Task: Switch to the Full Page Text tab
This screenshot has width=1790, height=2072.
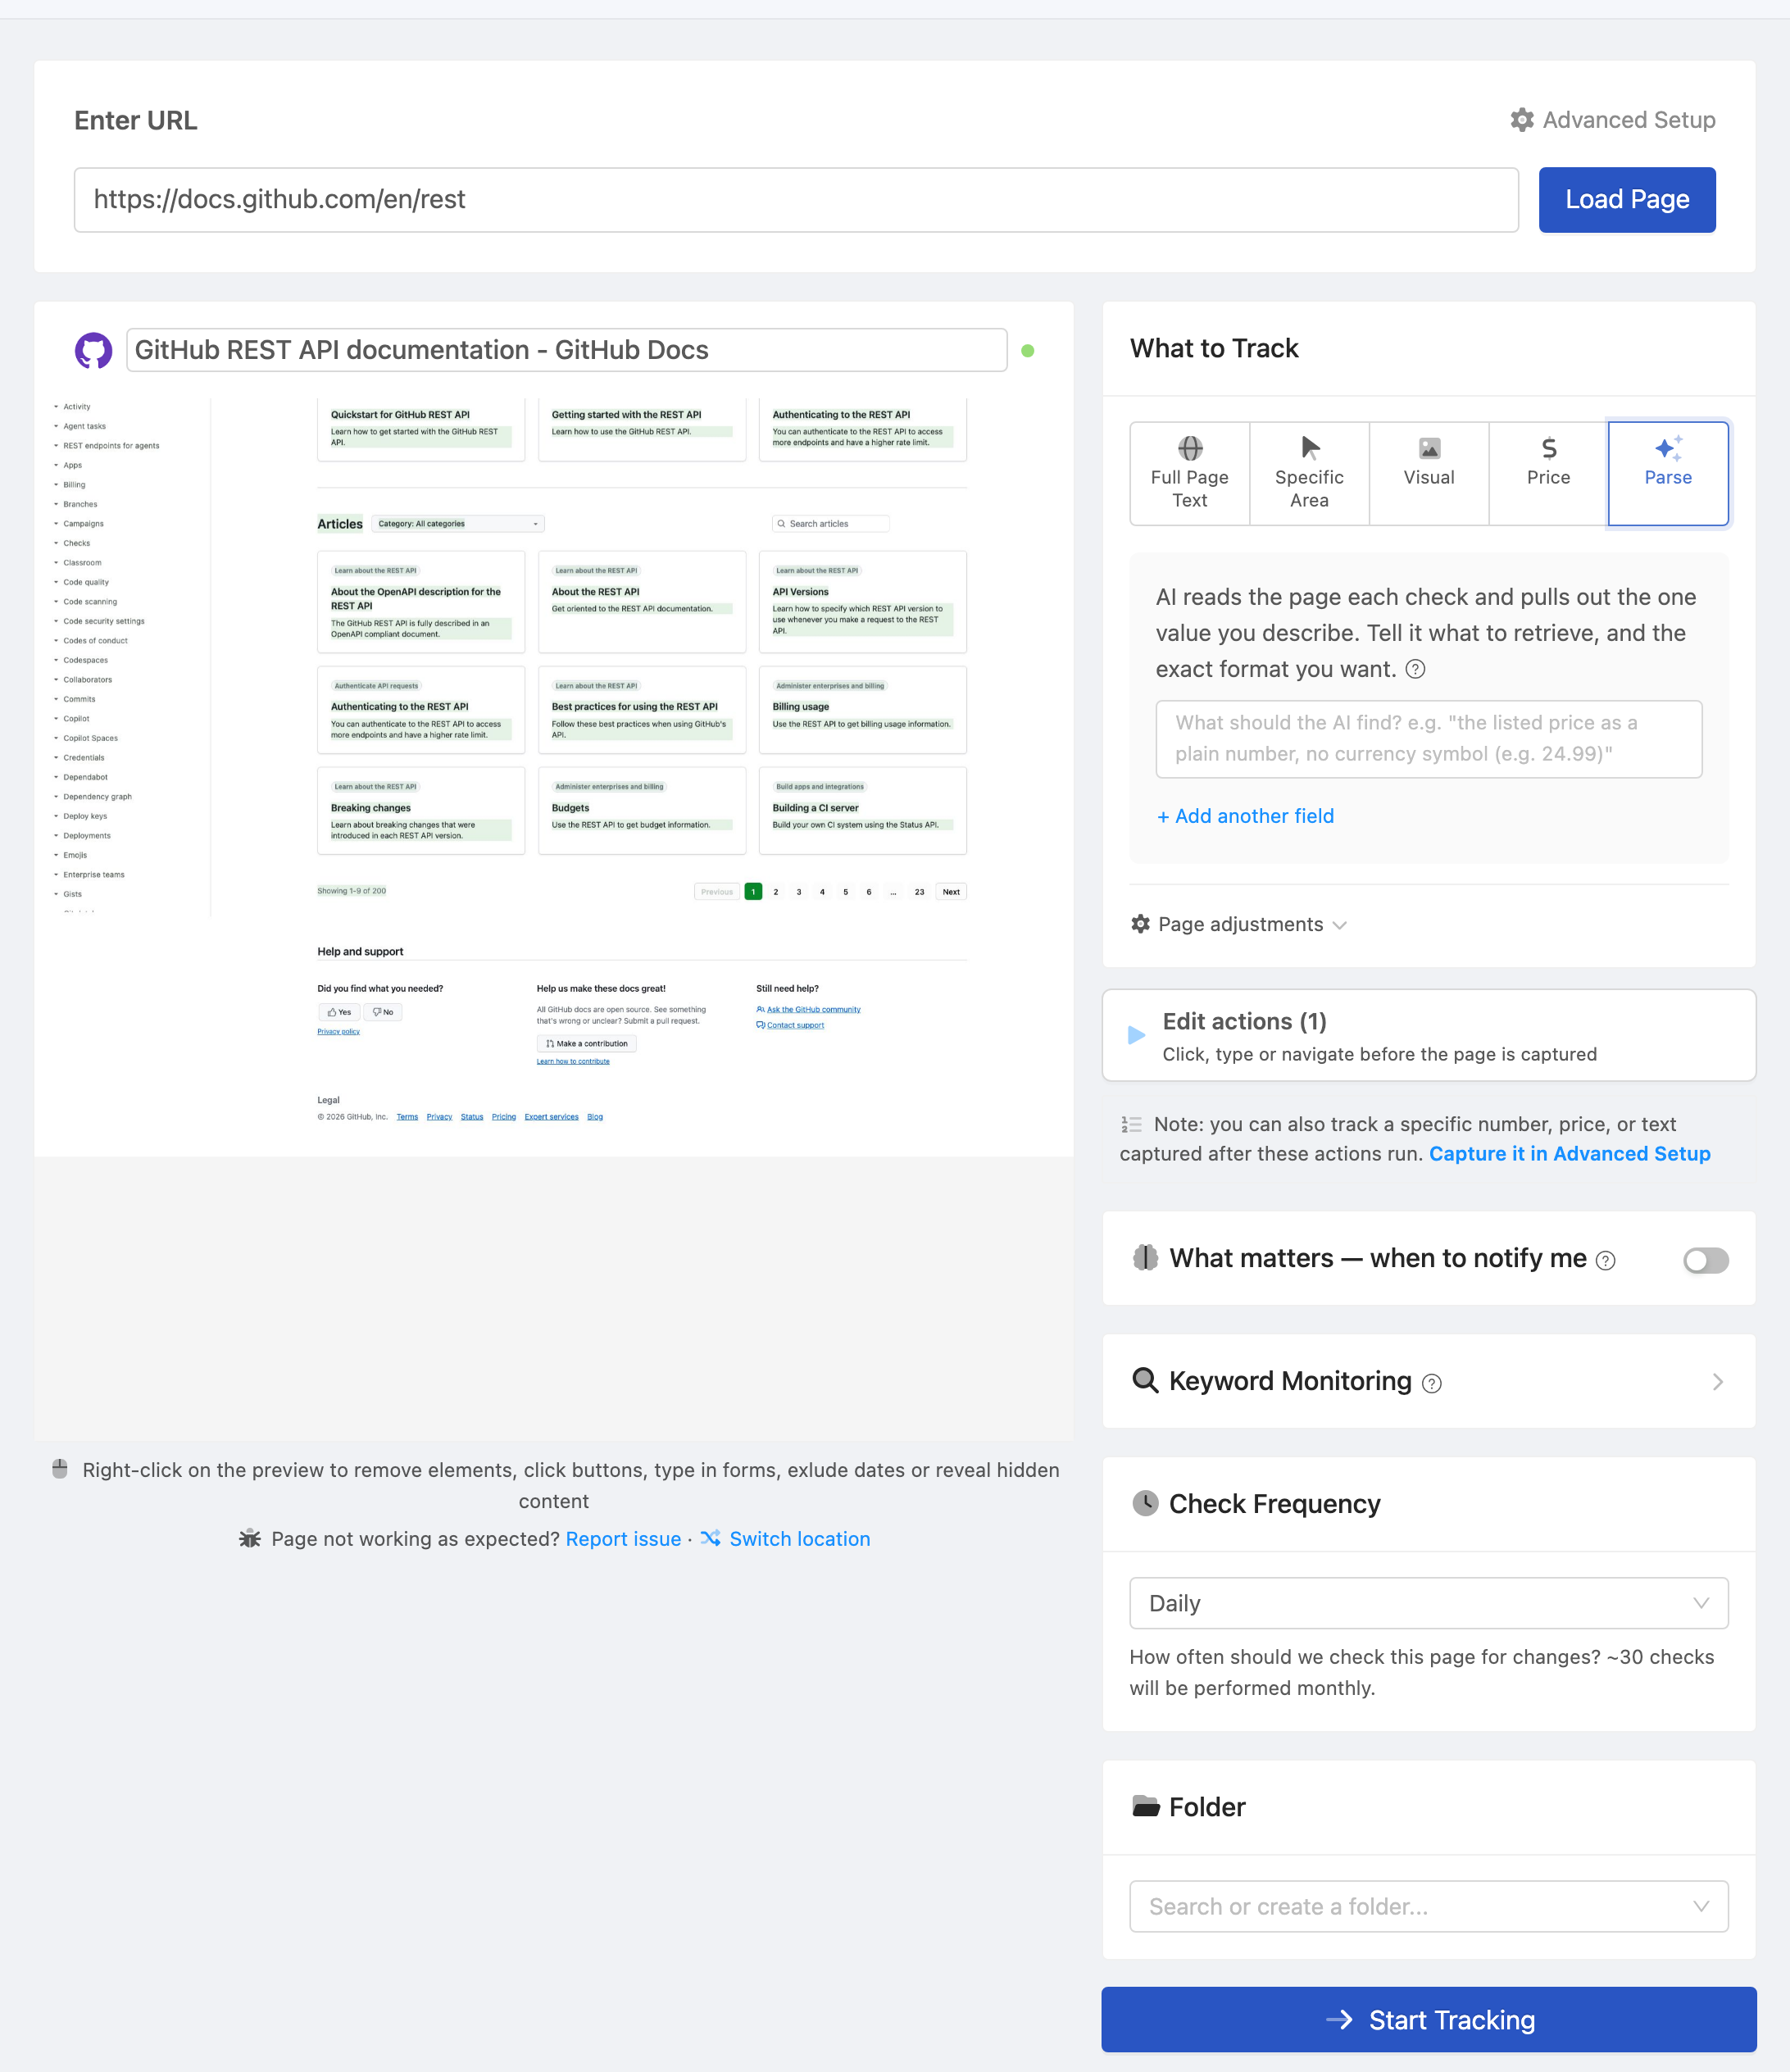Action: click(1189, 473)
